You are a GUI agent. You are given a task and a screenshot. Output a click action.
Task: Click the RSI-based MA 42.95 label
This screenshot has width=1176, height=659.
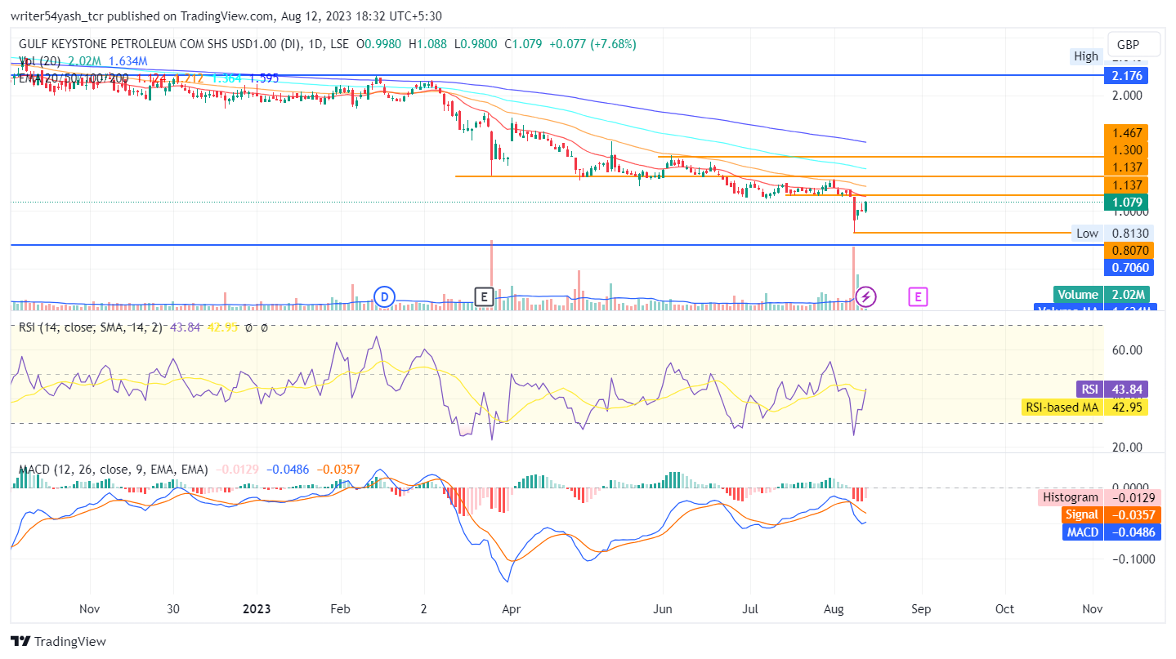tap(1085, 407)
